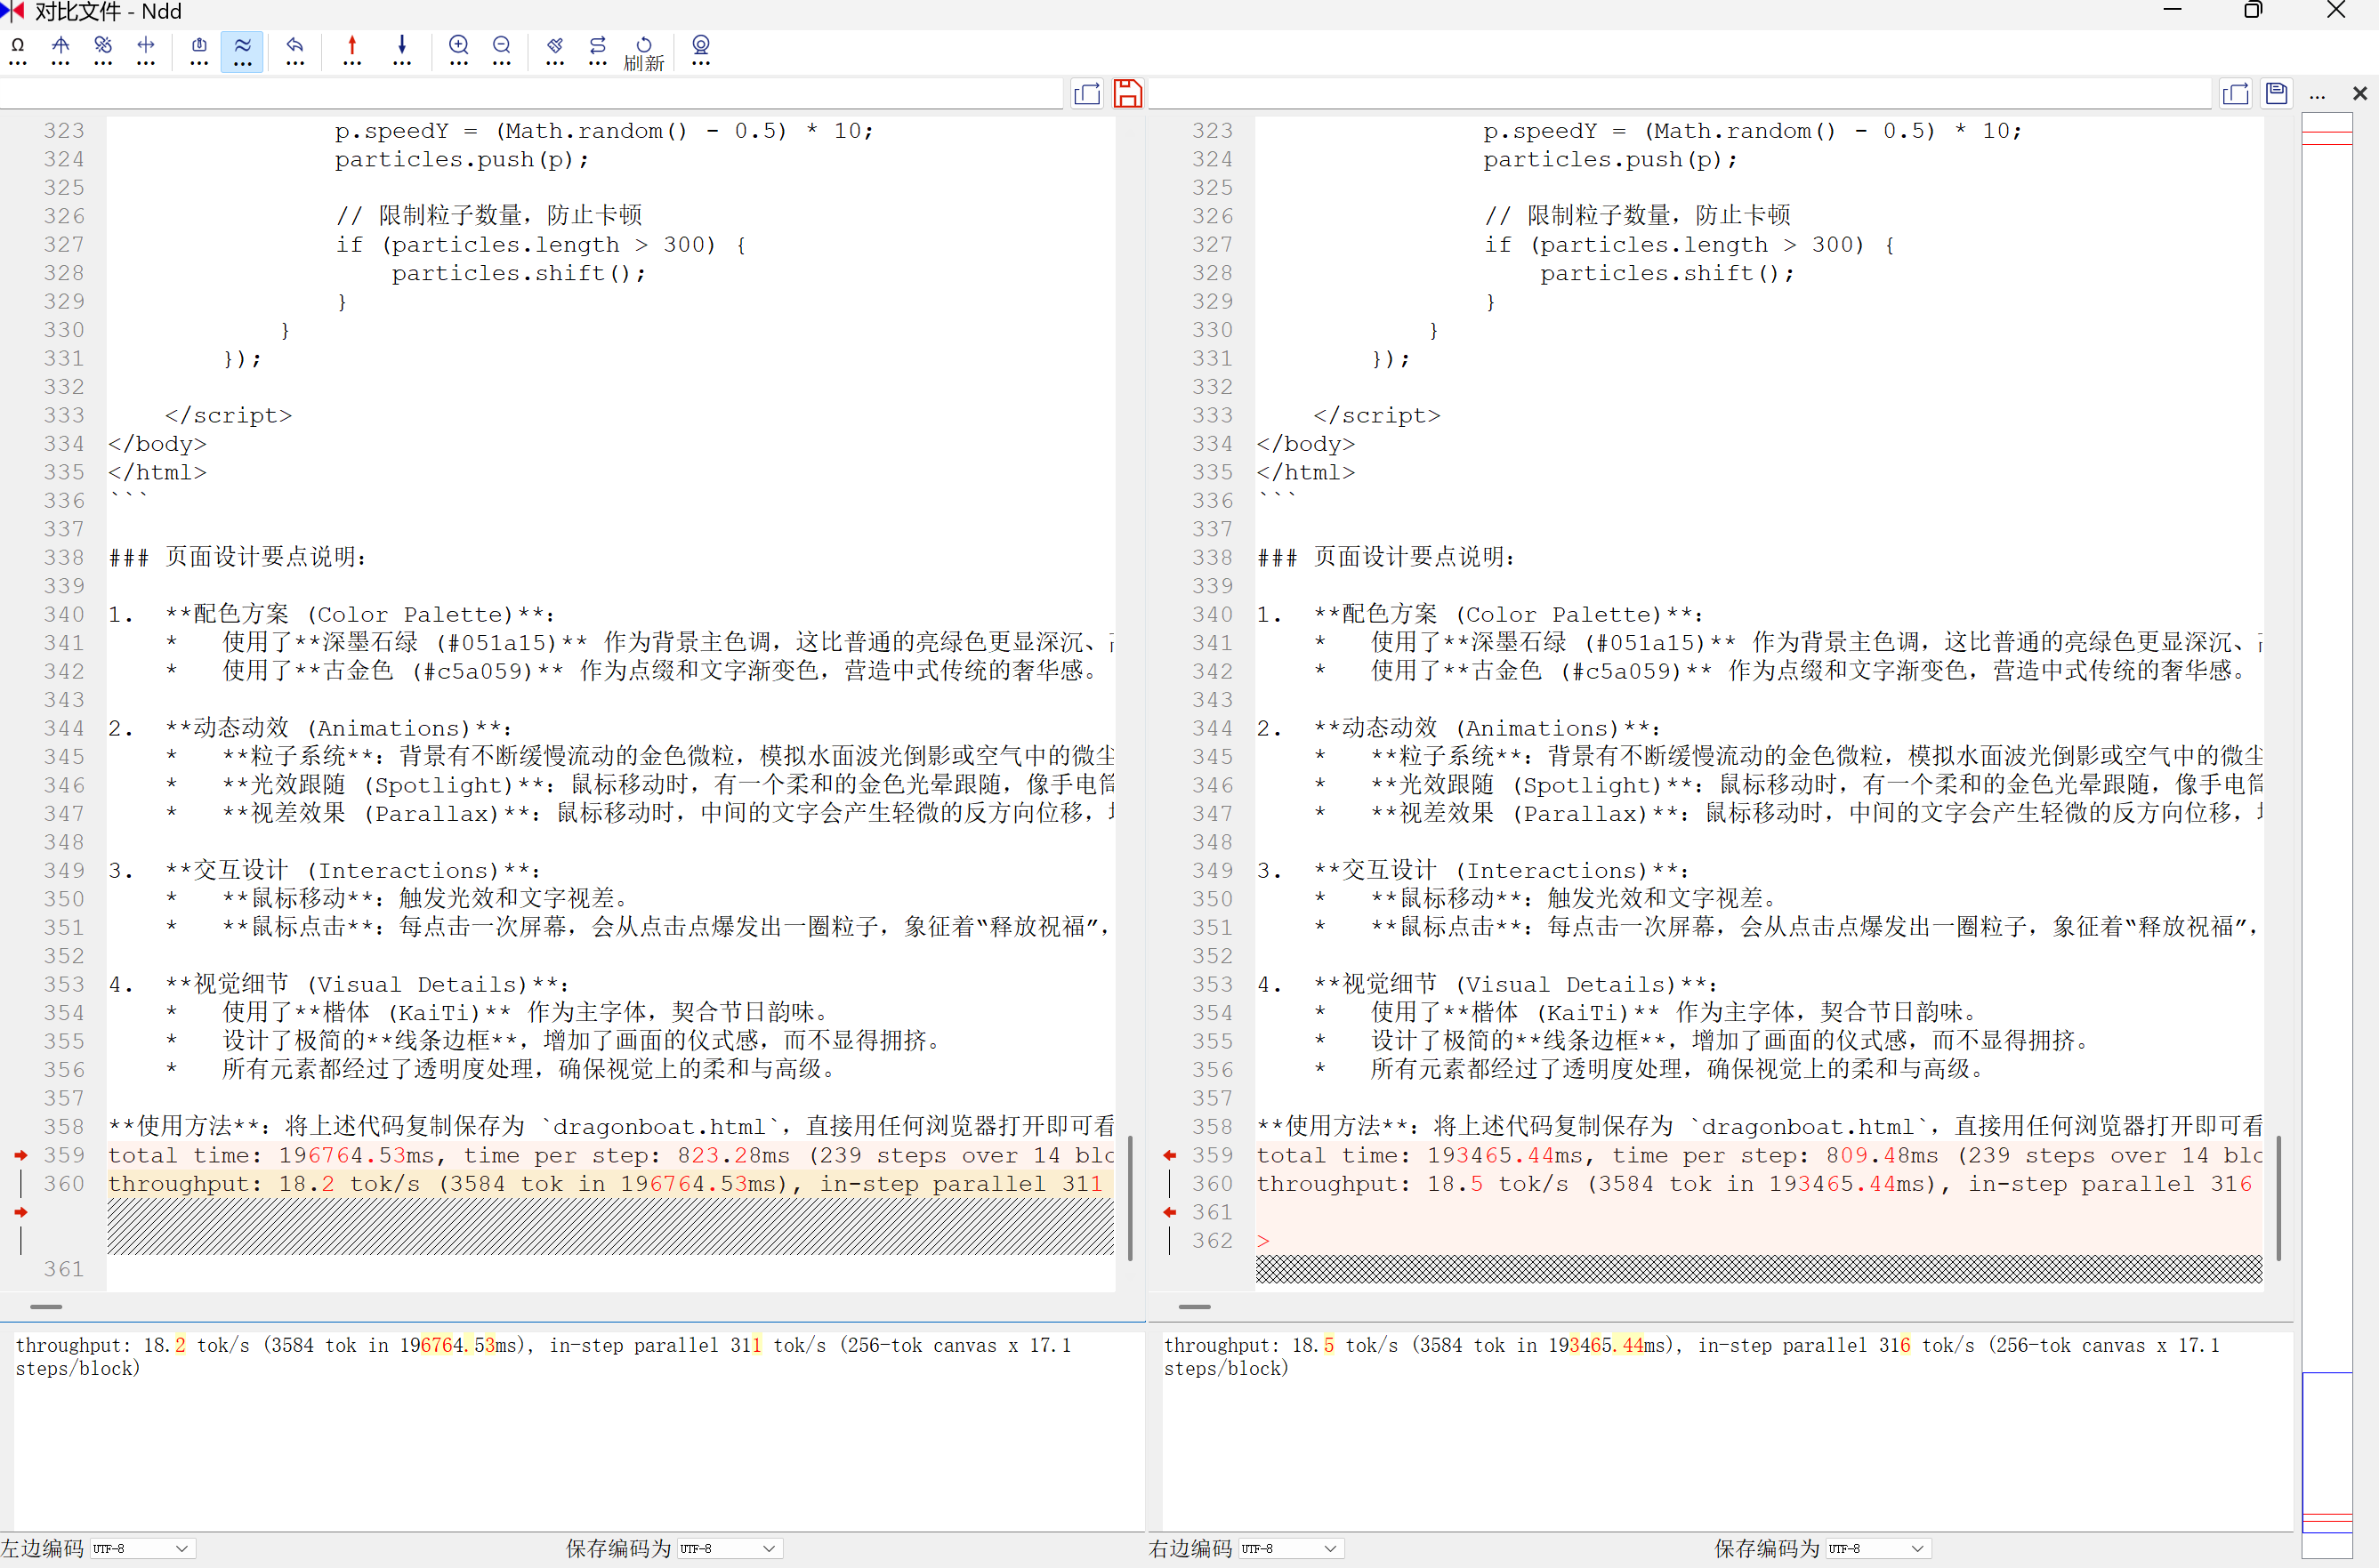
Task: Save the left file with red disk icon
Action: [1127, 94]
